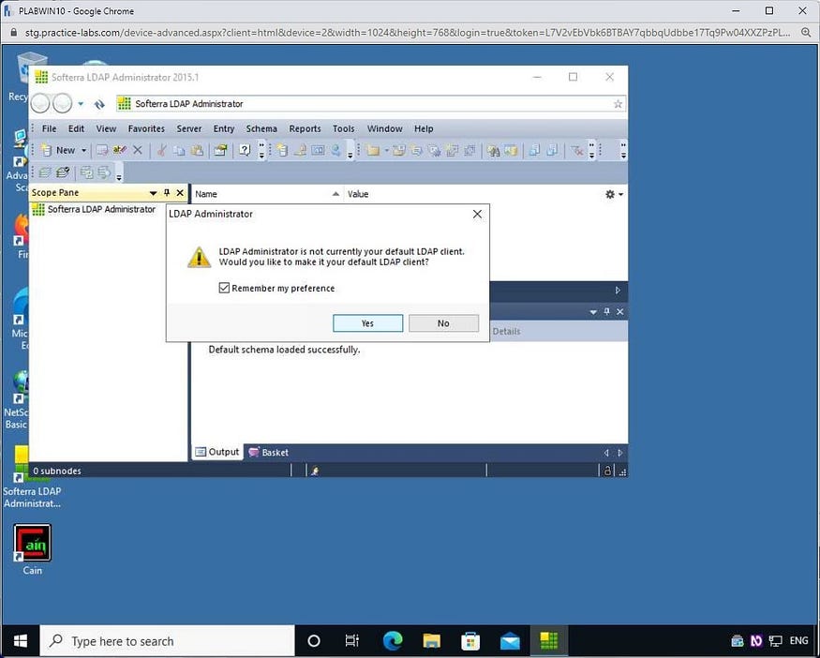Image resolution: width=820 pixels, height=658 pixels.
Task: Click the Value column header
Action: point(358,194)
